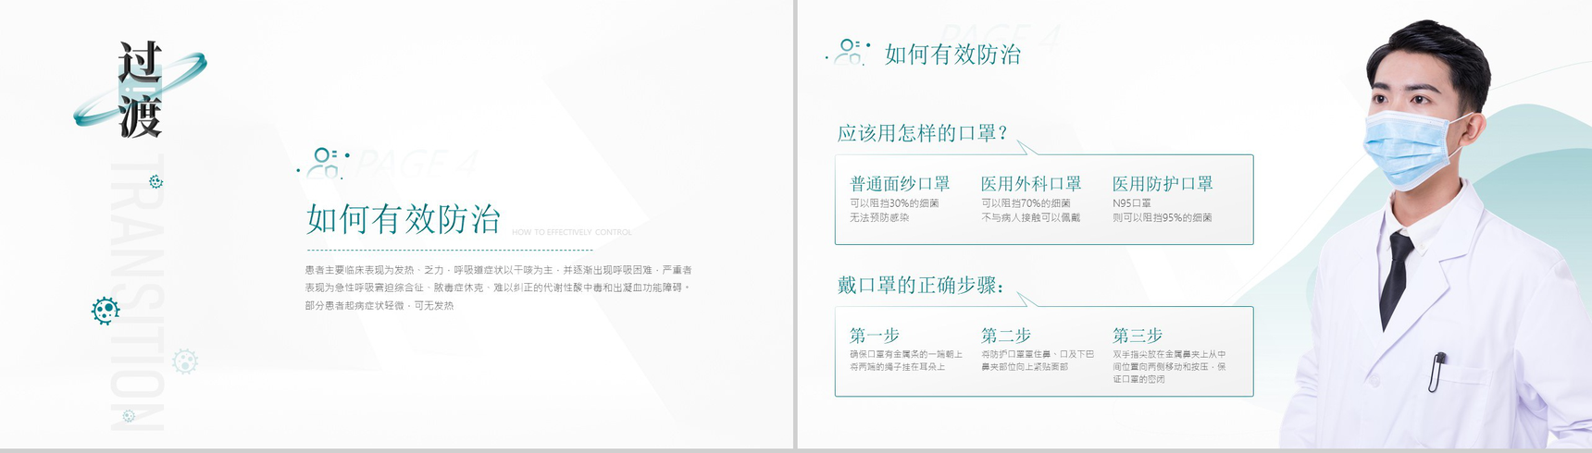Click the text 证口罩的密闭
The width and height of the screenshot is (1592, 453).
tap(1138, 379)
